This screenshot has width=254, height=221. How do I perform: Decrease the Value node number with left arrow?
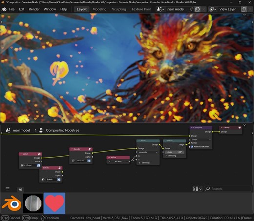tap(109, 161)
